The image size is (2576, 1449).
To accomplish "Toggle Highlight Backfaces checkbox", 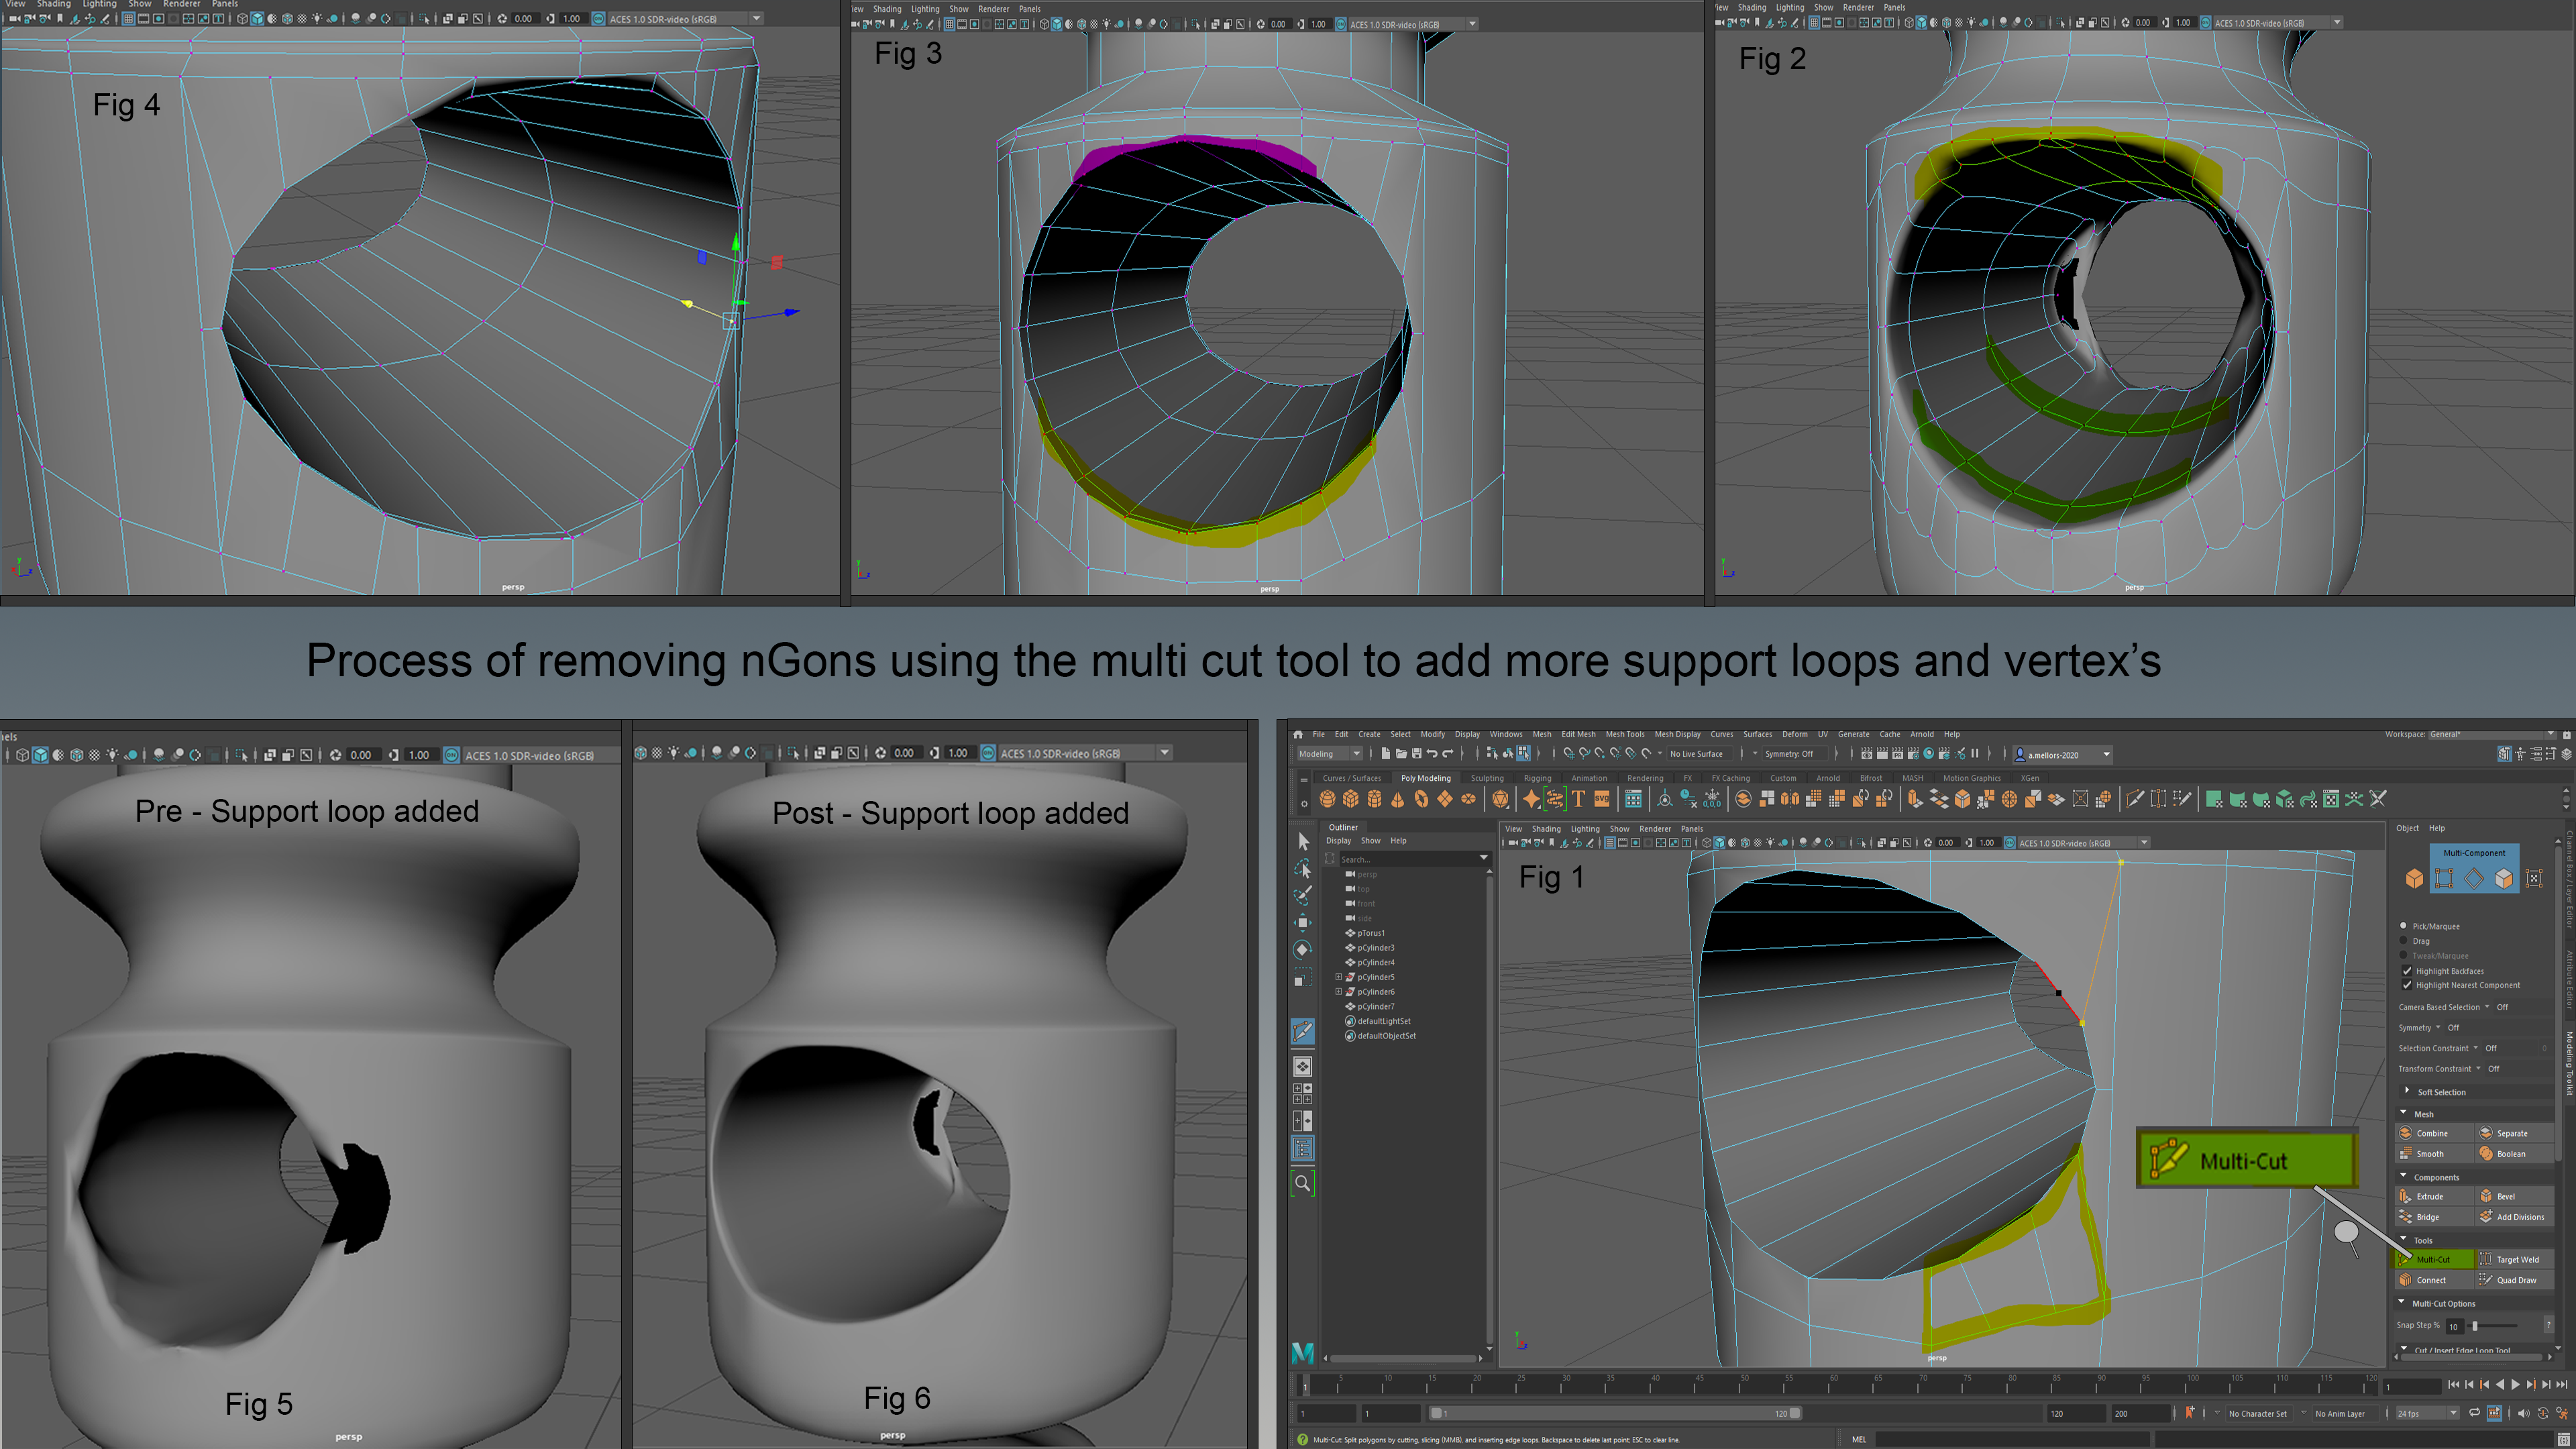I will [x=2408, y=971].
